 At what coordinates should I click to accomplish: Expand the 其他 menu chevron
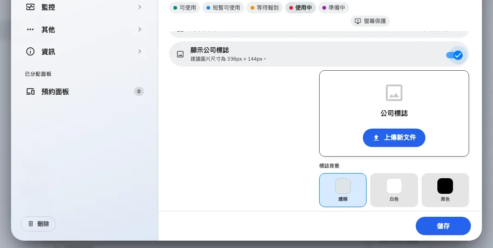pyautogui.click(x=140, y=29)
